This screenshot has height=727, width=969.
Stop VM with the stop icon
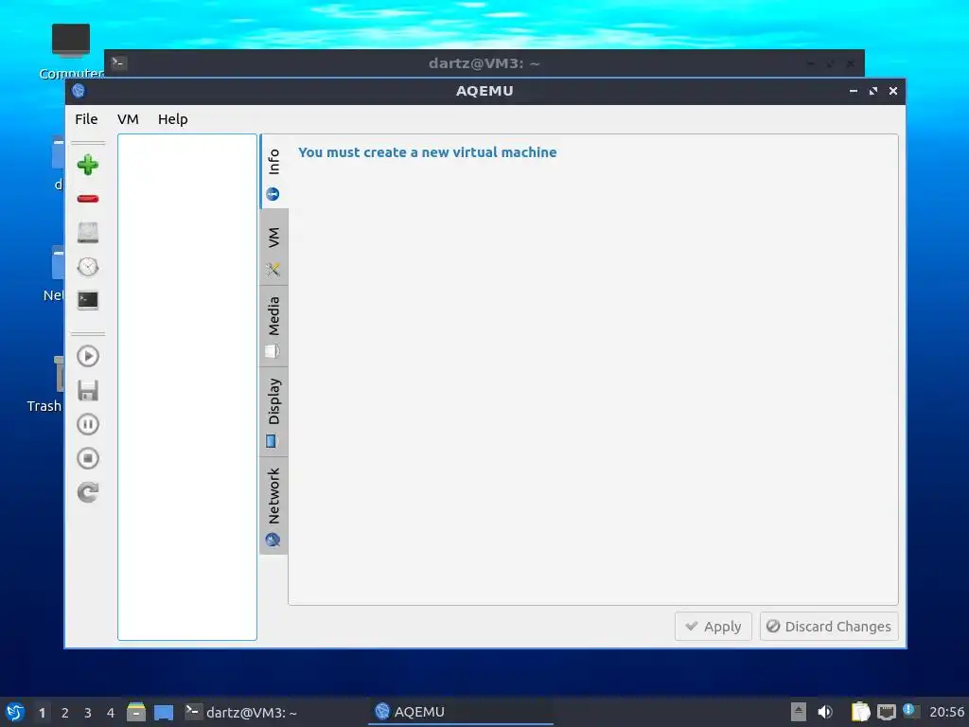click(88, 458)
